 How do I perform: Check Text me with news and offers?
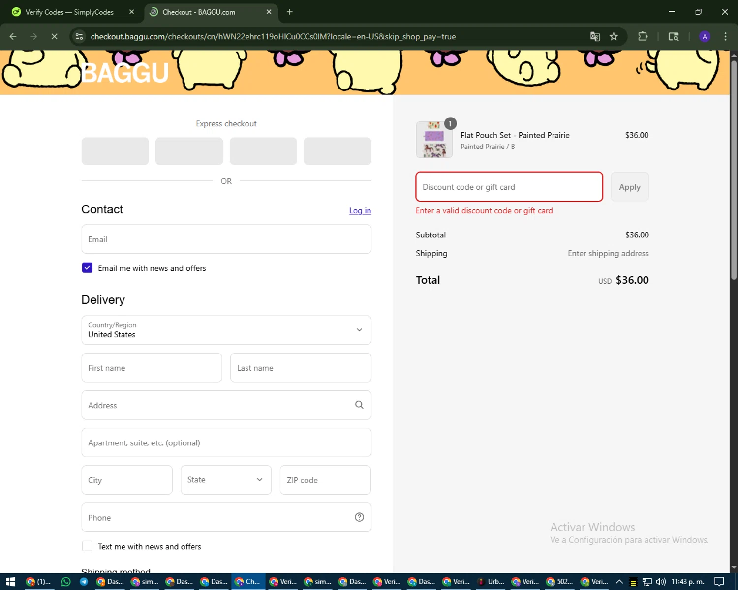coord(87,546)
